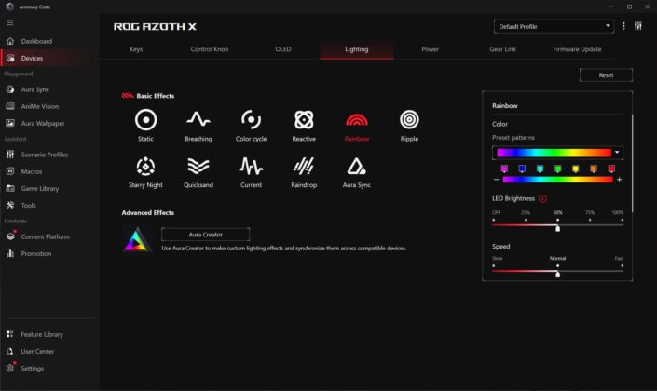
Task: Switch to the Gear Link tab
Action: pos(503,49)
